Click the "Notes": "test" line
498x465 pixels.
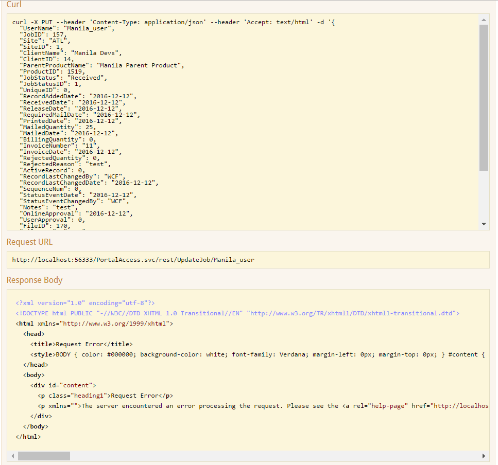(x=48, y=208)
